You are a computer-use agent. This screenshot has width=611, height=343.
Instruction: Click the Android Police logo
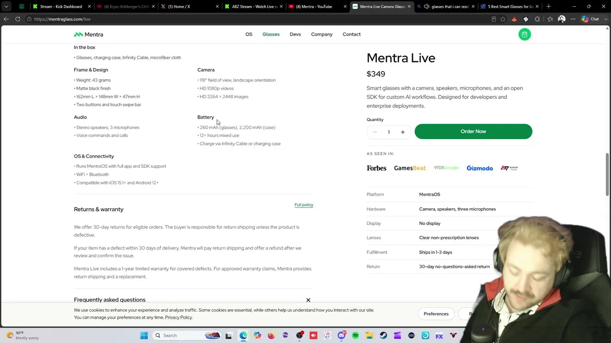[509, 168]
